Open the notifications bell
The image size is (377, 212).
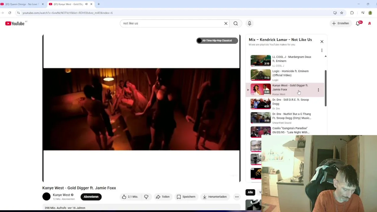tap(358, 23)
